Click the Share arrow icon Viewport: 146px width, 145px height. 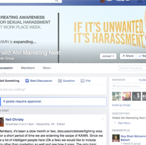pyautogui.click(x=124, y=56)
